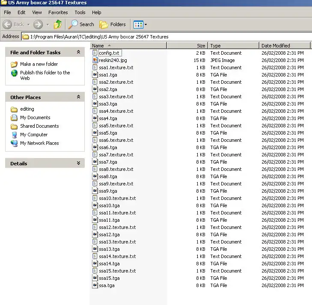The width and height of the screenshot is (312, 305).
Task: Click the Forward navigation arrow
Action: 38,24
